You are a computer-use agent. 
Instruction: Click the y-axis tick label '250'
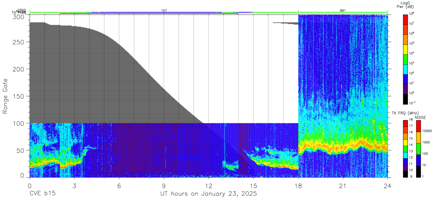tap(19, 42)
